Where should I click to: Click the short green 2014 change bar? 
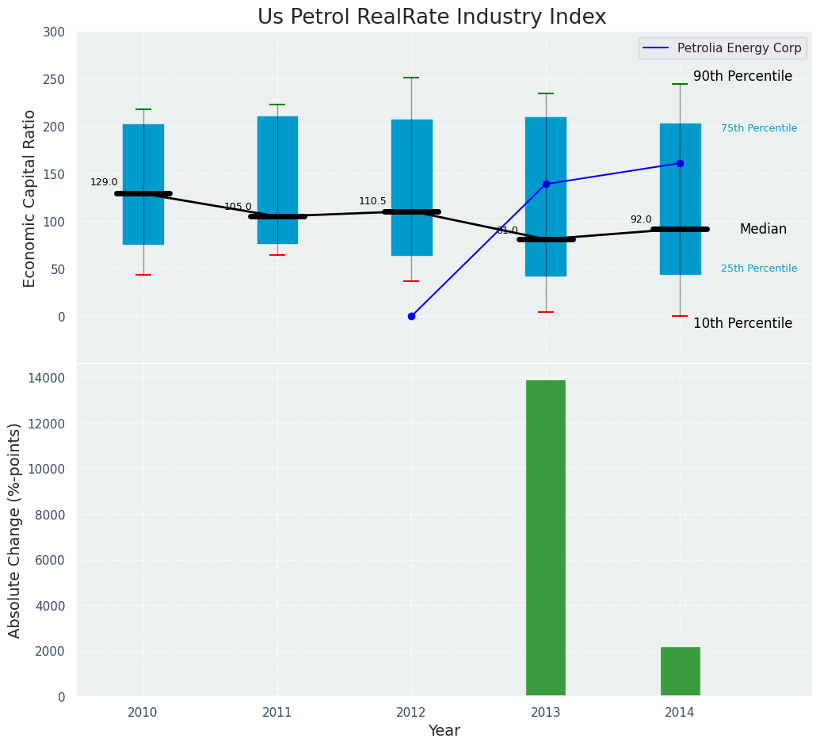pyautogui.click(x=680, y=672)
